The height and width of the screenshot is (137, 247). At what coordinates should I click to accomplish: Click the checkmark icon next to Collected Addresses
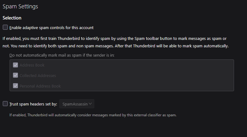click(x=15, y=75)
